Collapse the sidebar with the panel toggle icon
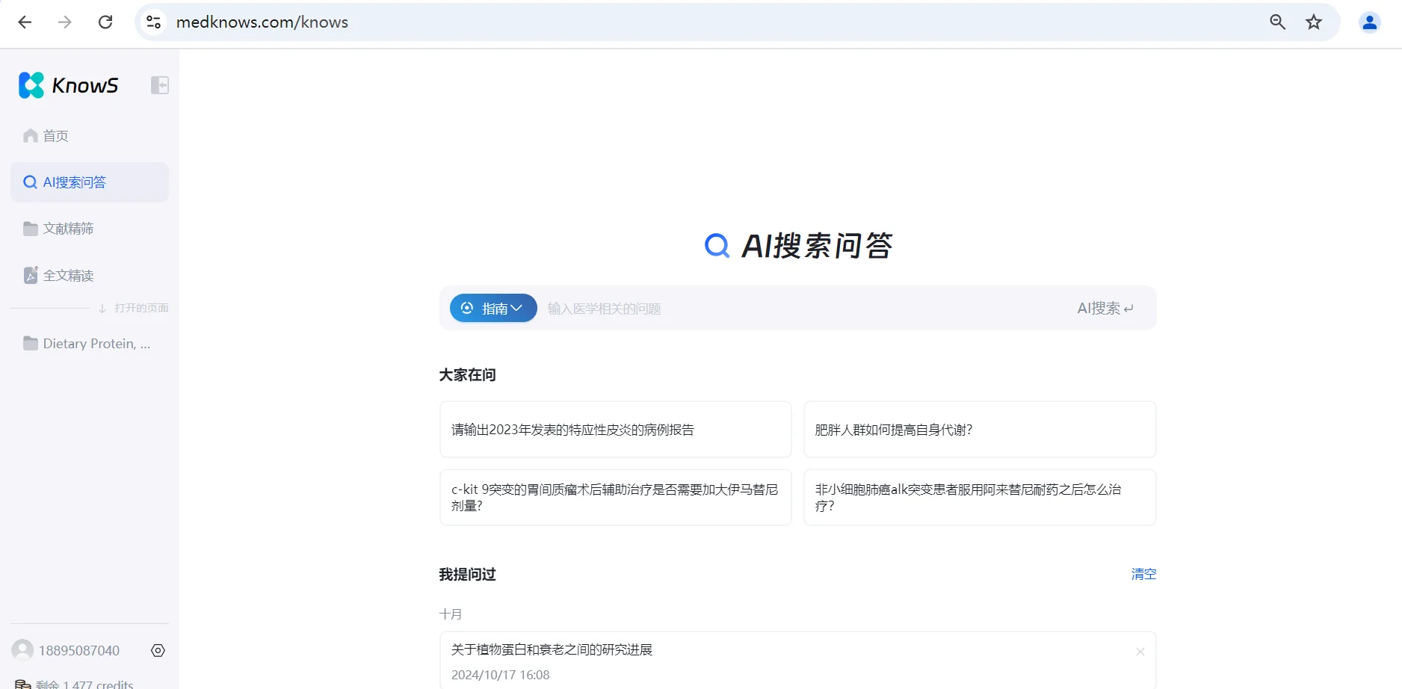The height and width of the screenshot is (689, 1402). (159, 85)
